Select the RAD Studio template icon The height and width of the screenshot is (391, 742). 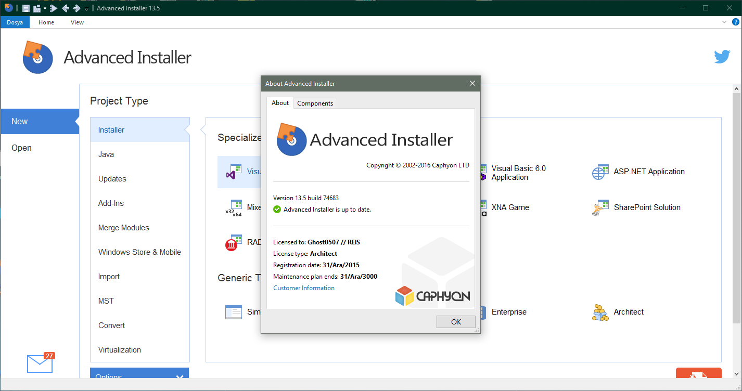(234, 243)
